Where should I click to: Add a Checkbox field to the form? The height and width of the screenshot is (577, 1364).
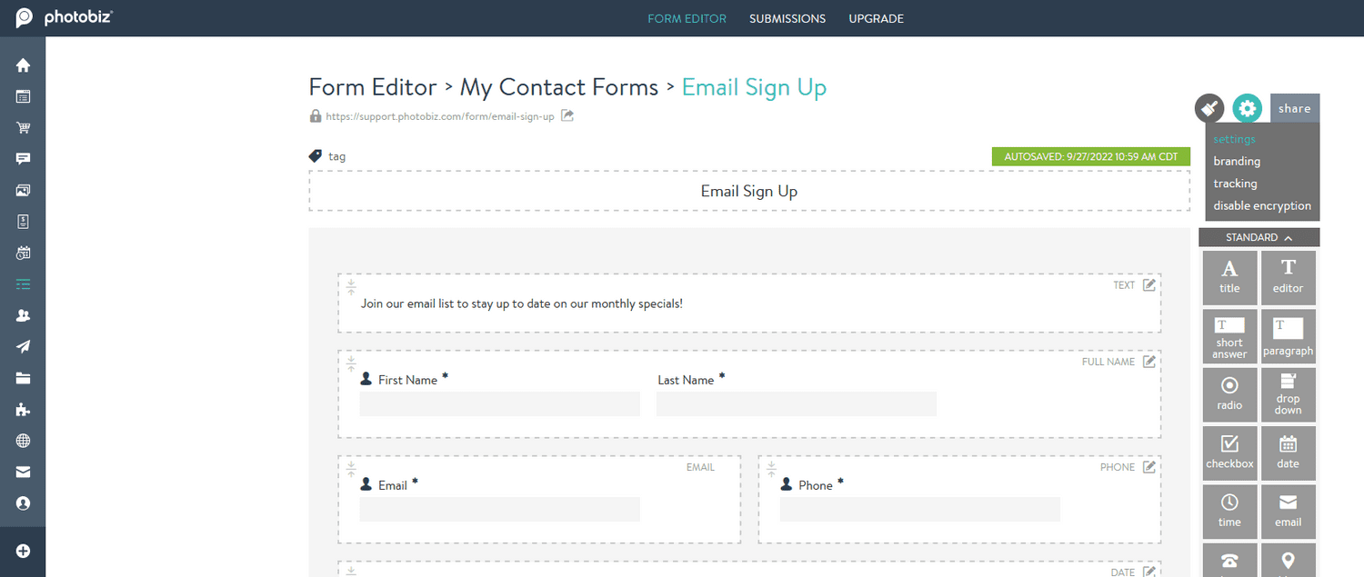tap(1229, 453)
